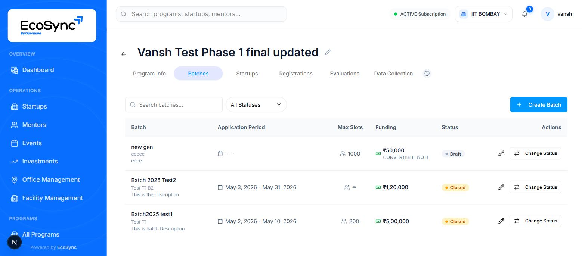The image size is (582, 256).
Task: Expand the All Statuses filter dropdown
Action: coord(256,105)
